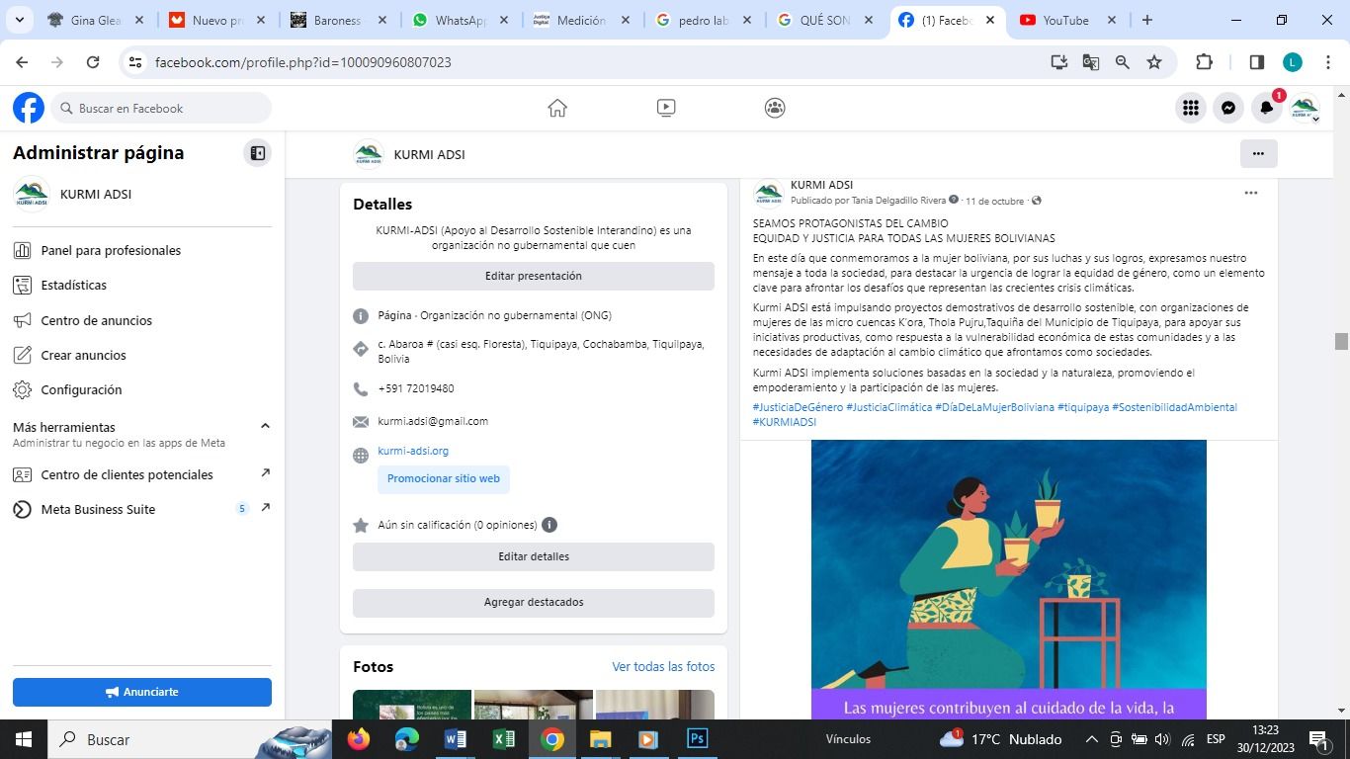1350x759 pixels.
Task: Click Promocionar sitio web button
Action: click(x=443, y=478)
